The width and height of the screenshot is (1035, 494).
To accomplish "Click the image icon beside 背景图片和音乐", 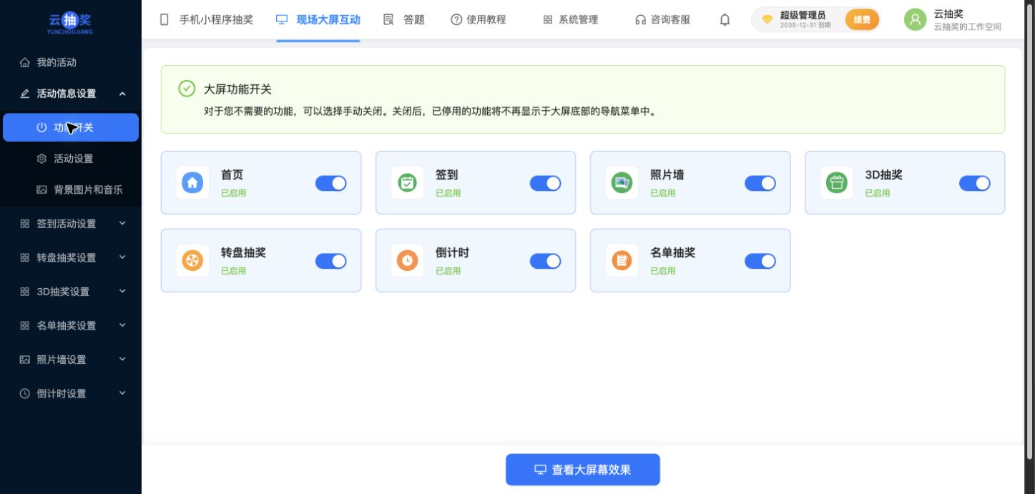I will (x=41, y=189).
